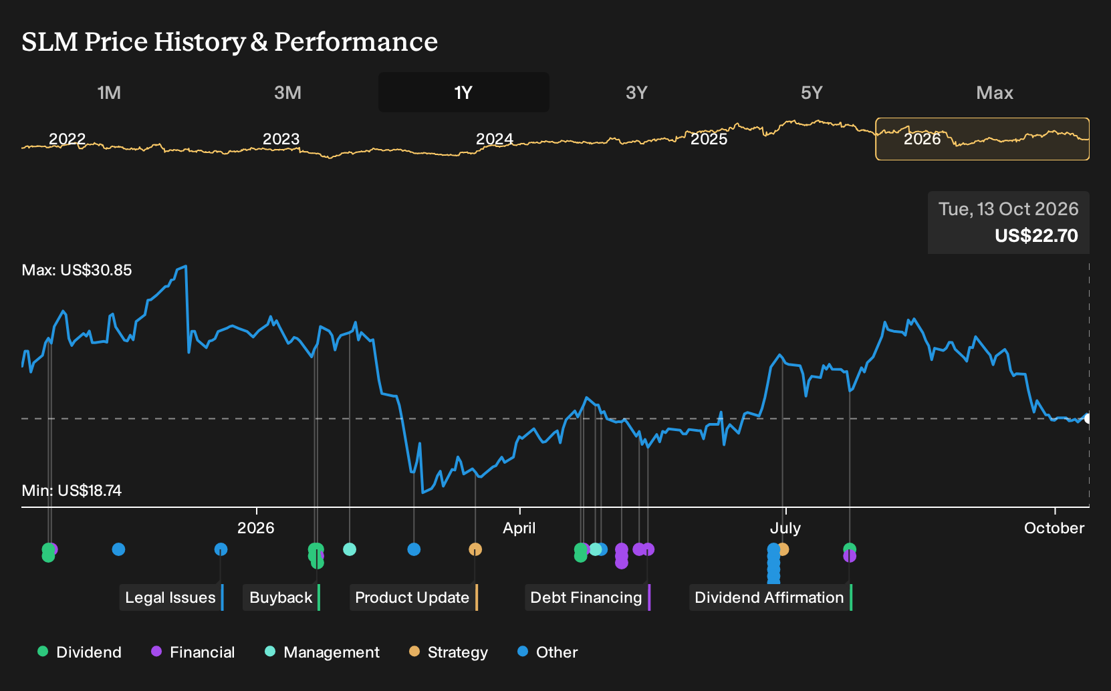Image resolution: width=1111 pixels, height=691 pixels.
Task: Select the green dot cluster above Buyback label
Action: pos(316,555)
